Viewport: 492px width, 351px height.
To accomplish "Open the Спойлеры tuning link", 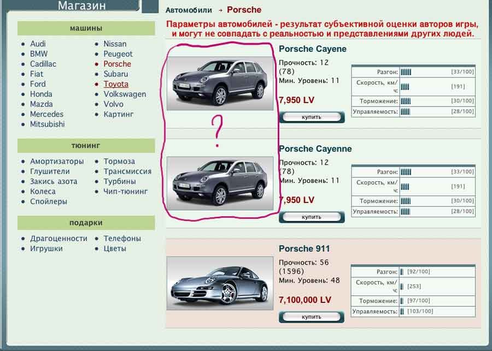I will click(48, 201).
